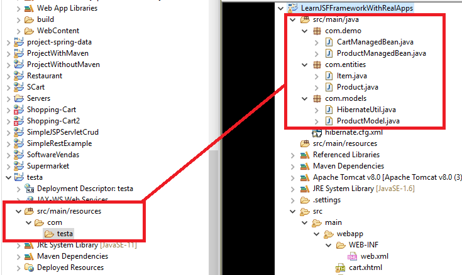The image size is (462, 275).
Task: Click the cart.xhtml file icon
Action: click(340, 267)
